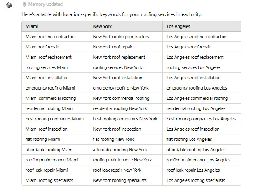Click the "affordable roofing Los Angeles" cell
253x191 pixels.
coord(196,150)
